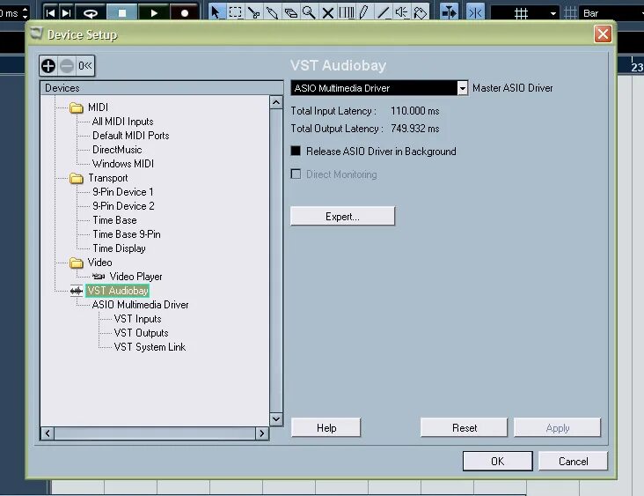Toggle the cycle loop button

point(91,12)
